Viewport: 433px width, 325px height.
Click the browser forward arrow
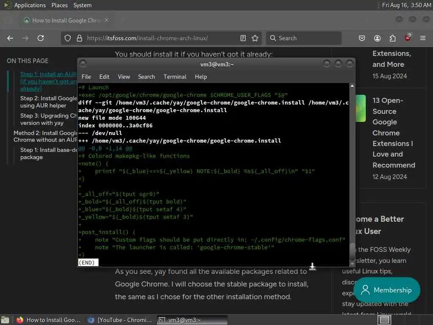pyautogui.click(x=25, y=38)
